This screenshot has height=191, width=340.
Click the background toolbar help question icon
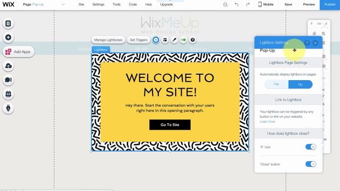pyautogui.click(x=312, y=23)
